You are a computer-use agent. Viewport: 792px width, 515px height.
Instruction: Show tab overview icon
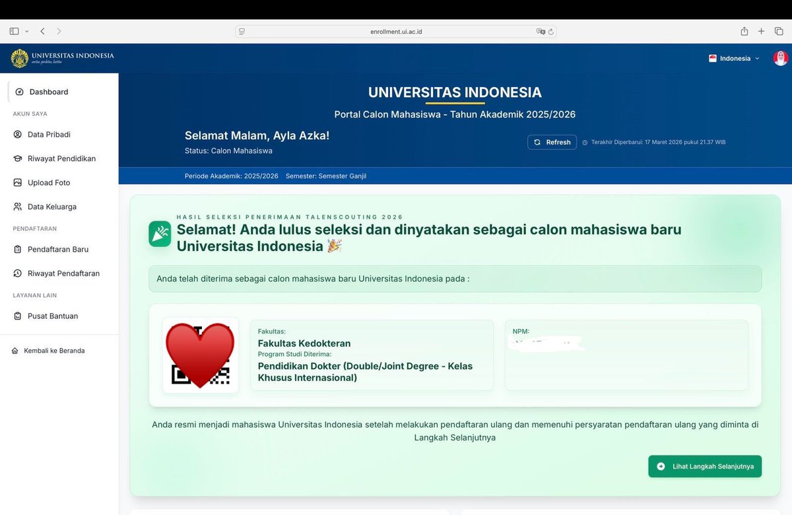click(779, 31)
